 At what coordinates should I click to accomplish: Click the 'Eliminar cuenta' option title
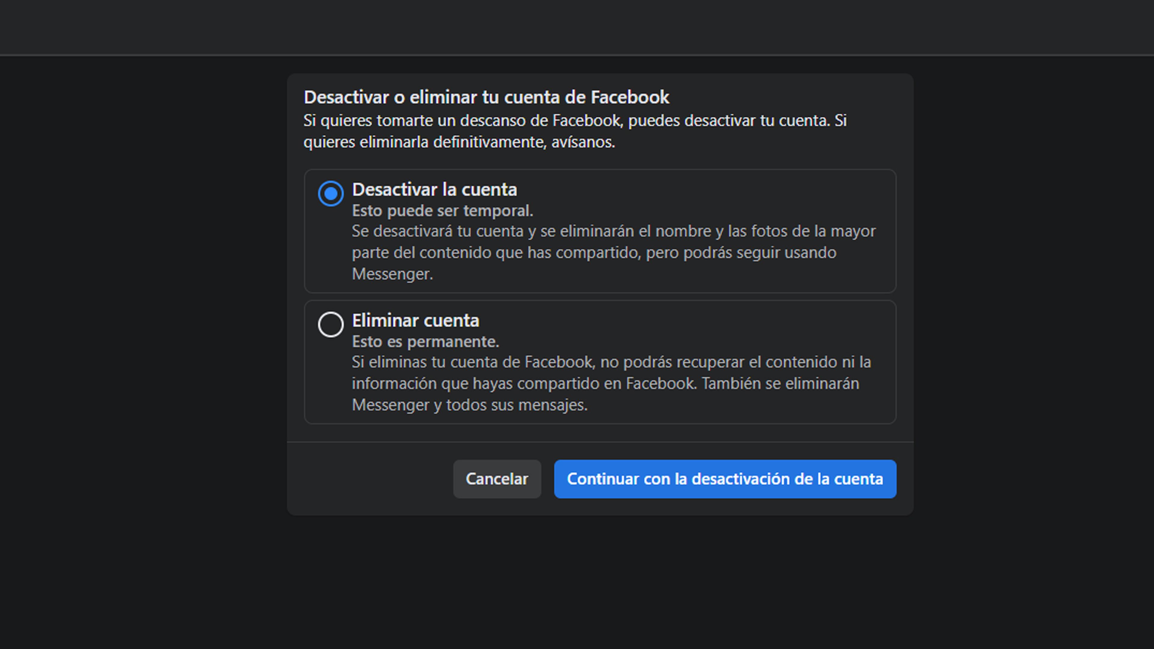pos(415,321)
